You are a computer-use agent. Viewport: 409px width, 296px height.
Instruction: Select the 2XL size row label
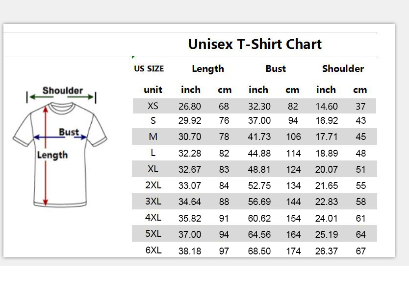(x=153, y=185)
